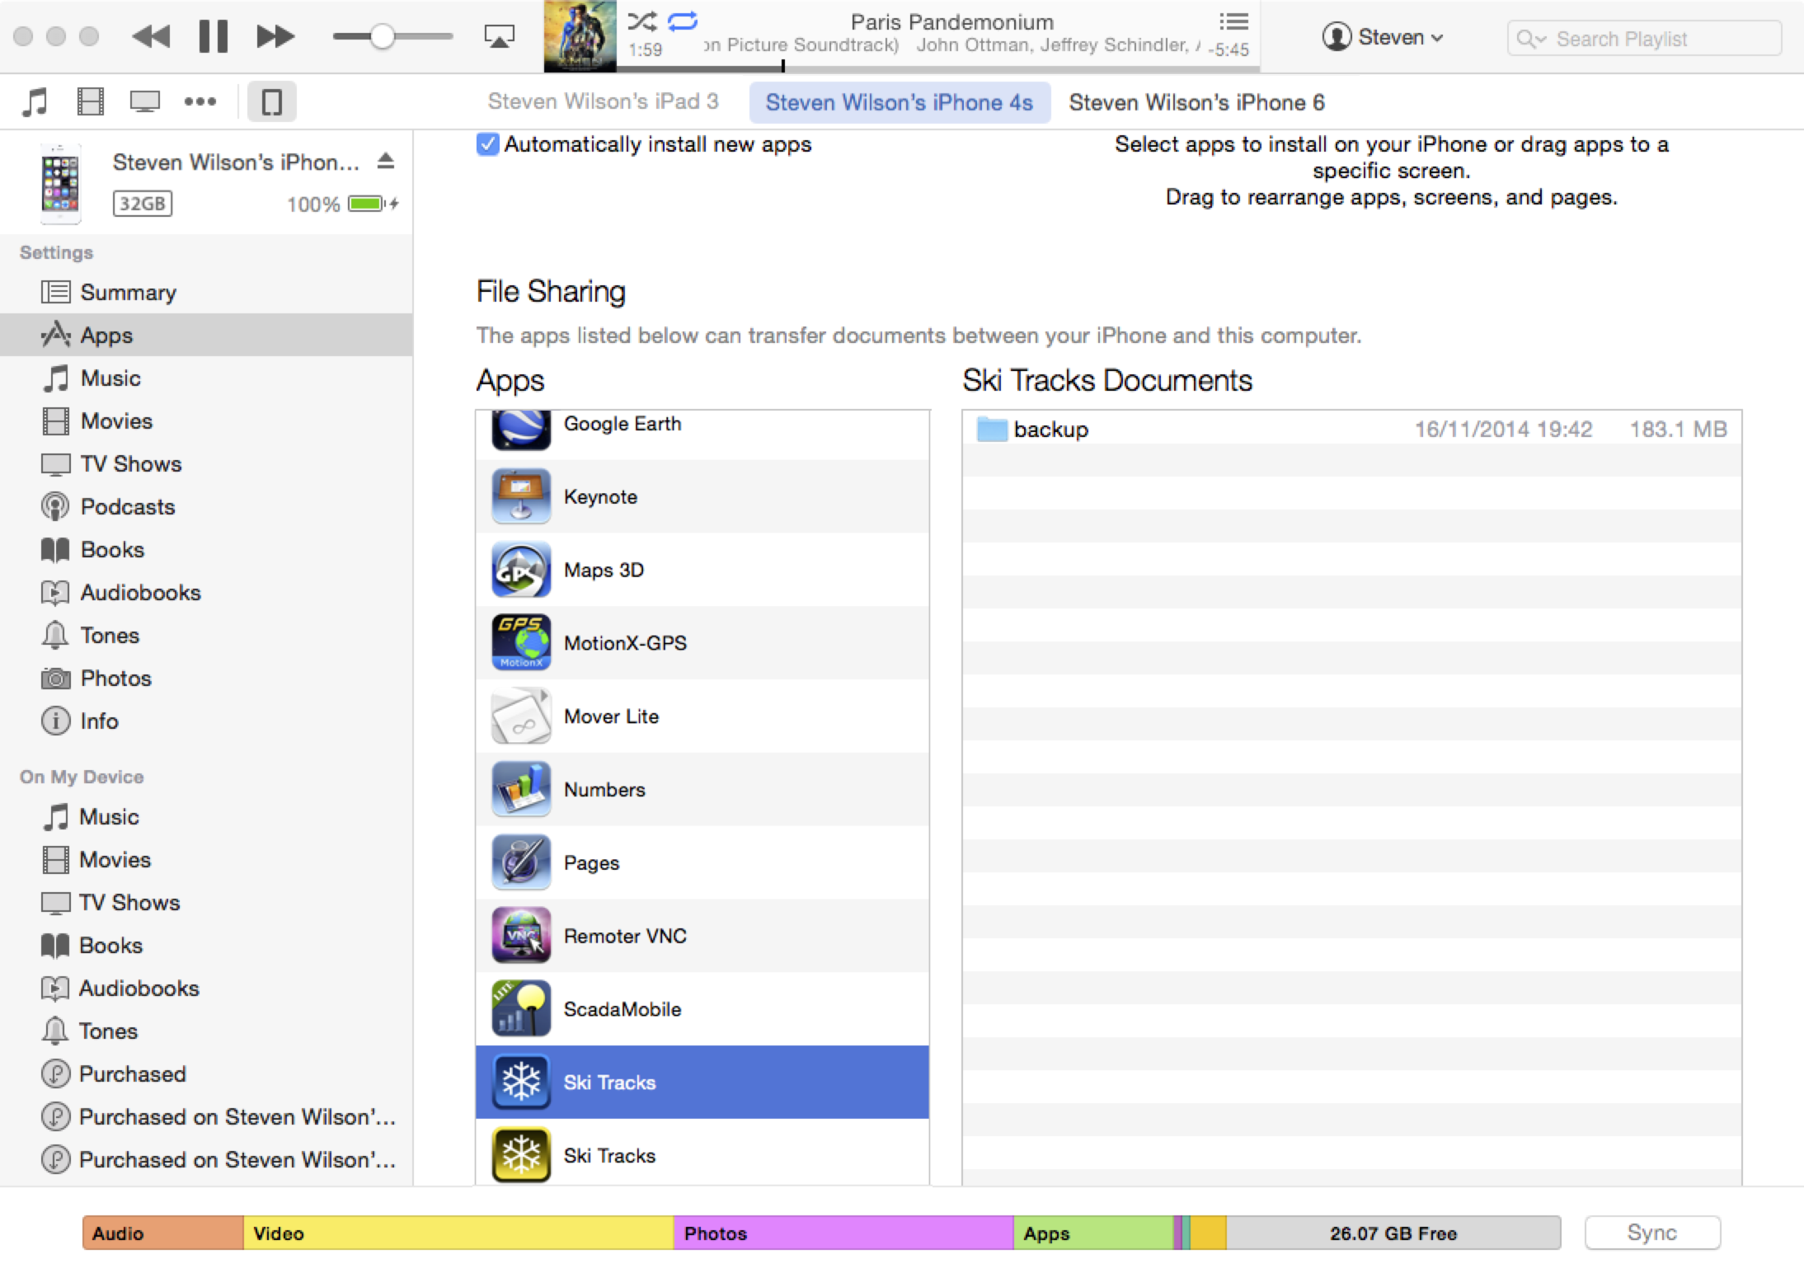This screenshot has width=1804, height=1278.
Task: Toggle the 32GB capacity label
Action: pos(143,204)
